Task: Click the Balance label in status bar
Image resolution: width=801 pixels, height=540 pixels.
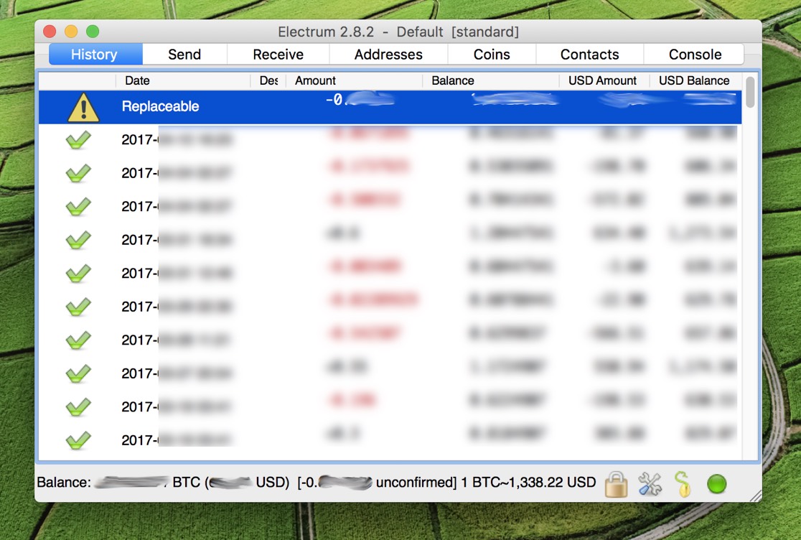Action: click(x=64, y=483)
